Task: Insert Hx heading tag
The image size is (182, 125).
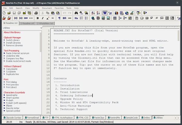Action: click(x=76, y=18)
